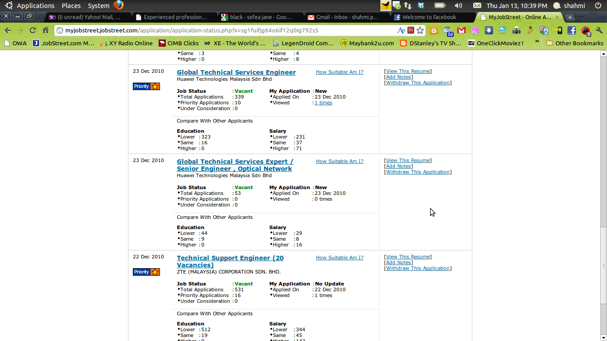
Task: Open the JobStreet.com bookmark
Action: pos(63,43)
